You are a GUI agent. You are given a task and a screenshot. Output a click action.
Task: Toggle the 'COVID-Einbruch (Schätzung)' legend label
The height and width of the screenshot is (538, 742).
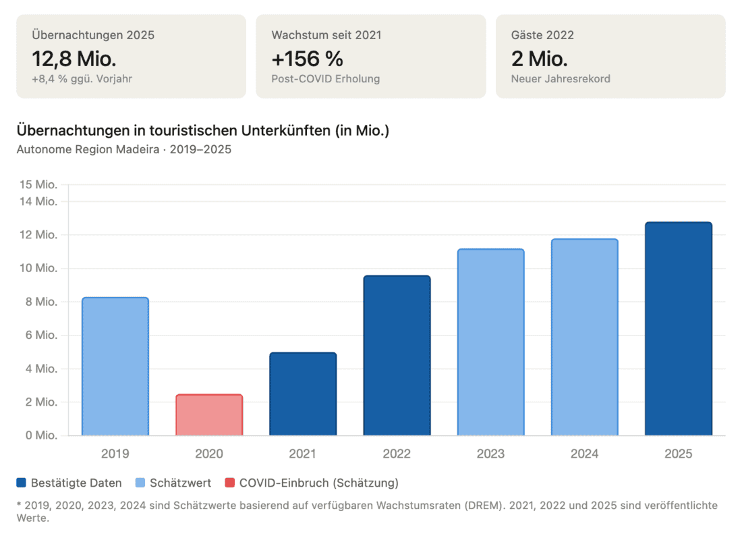318,483
